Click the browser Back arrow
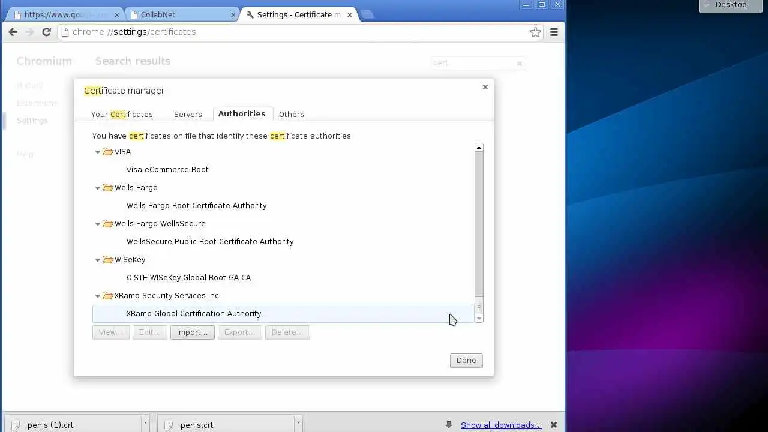The image size is (768, 432). (13, 32)
